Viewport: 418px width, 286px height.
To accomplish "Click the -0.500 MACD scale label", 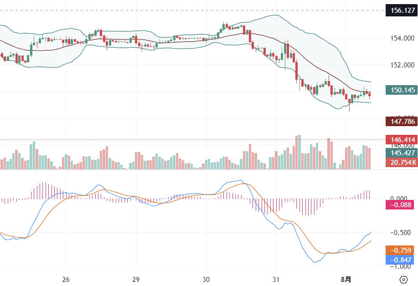I will [x=401, y=233].
